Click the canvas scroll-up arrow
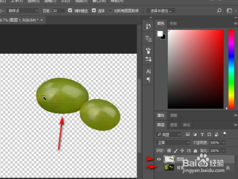Image resolution: width=238 pixels, height=179 pixels. pos(139,27)
